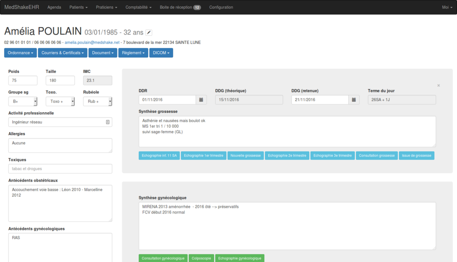Click the Echographie 1er trimestre button
457x262 pixels.
coord(203,156)
